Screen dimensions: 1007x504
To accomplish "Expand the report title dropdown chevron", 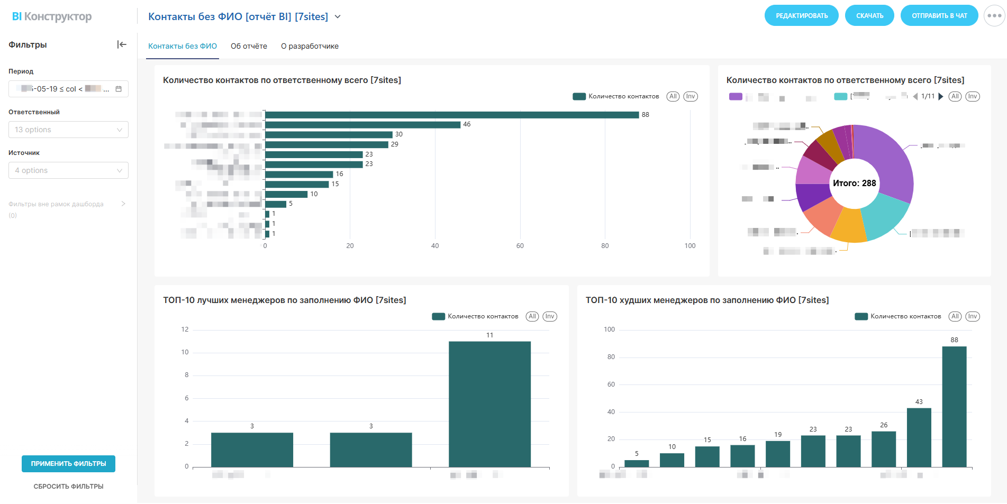I will pyautogui.click(x=338, y=17).
